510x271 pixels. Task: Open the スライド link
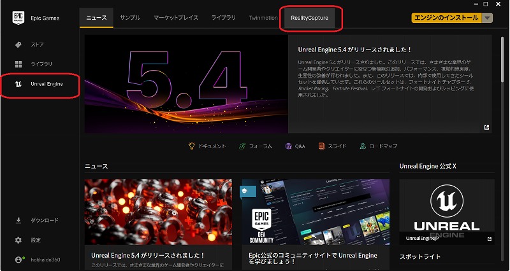click(x=337, y=146)
